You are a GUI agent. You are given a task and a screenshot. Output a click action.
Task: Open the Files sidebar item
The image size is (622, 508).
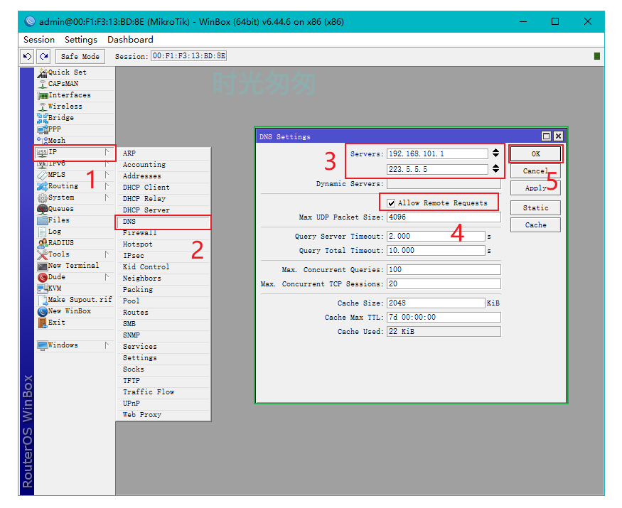(x=75, y=220)
